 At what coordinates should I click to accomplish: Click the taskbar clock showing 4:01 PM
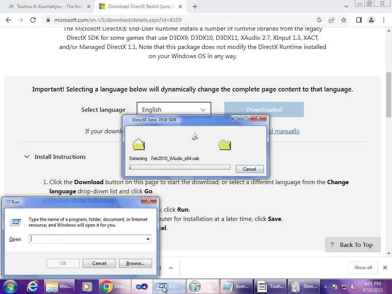pyautogui.click(x=372, y=287)
